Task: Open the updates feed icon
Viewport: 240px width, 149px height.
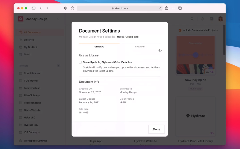Action: [212, 19]
